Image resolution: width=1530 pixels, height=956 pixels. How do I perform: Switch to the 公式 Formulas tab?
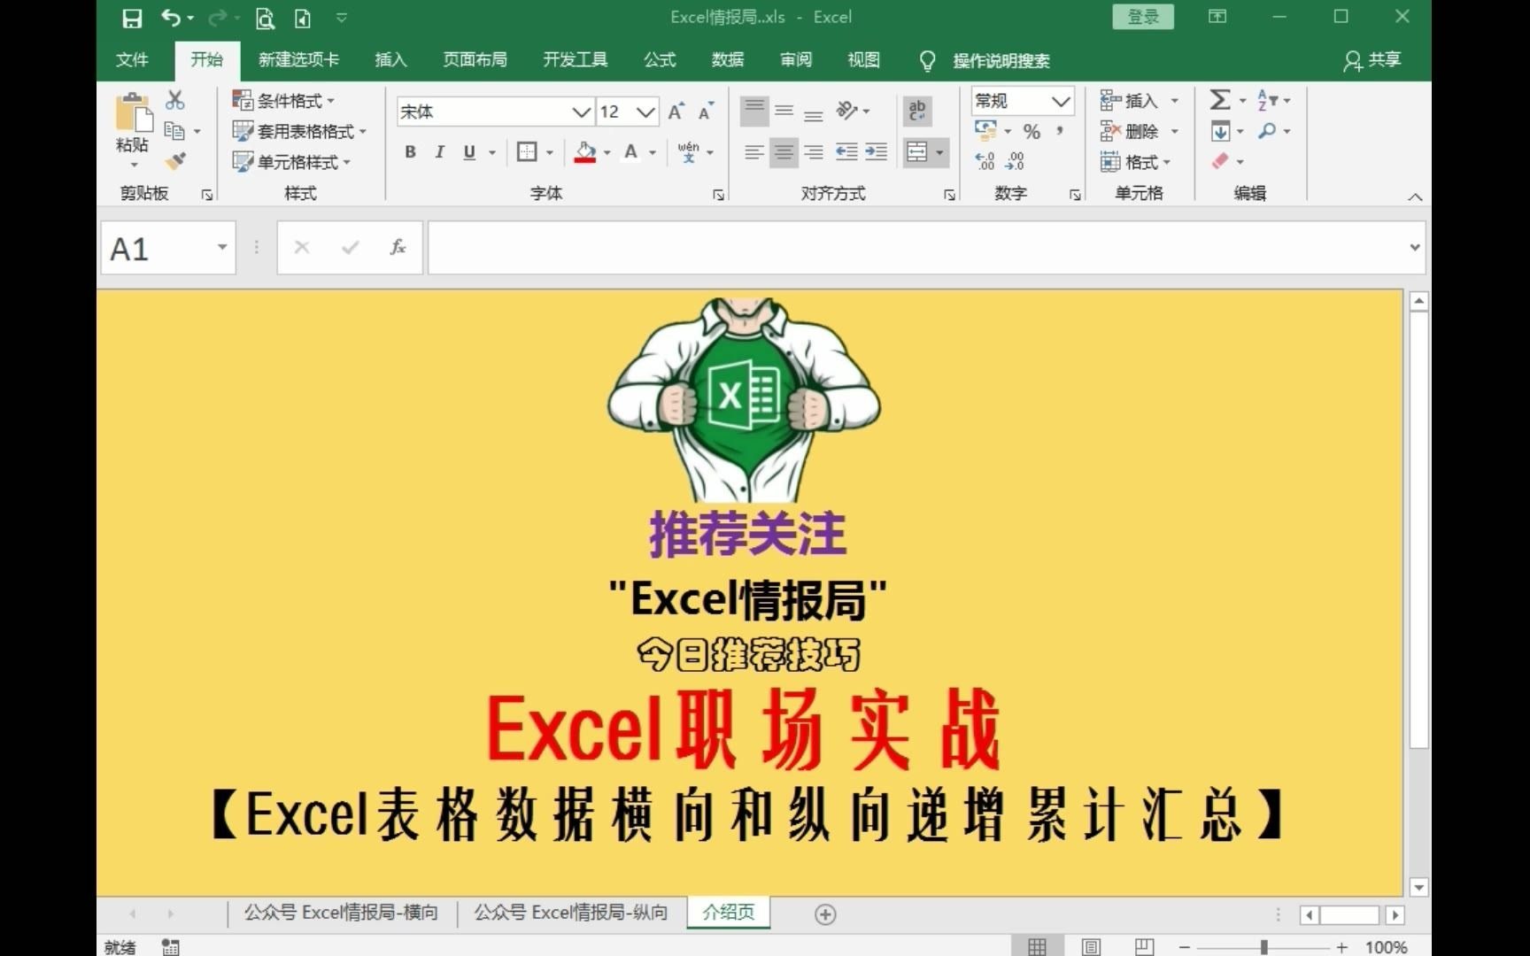click(660, 59)
